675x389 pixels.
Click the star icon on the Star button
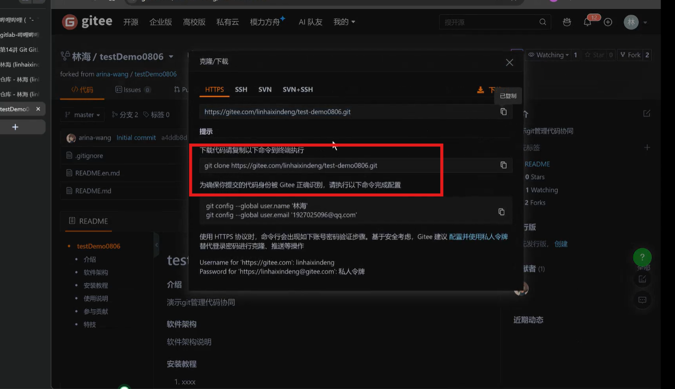click(x=588, y=55)
